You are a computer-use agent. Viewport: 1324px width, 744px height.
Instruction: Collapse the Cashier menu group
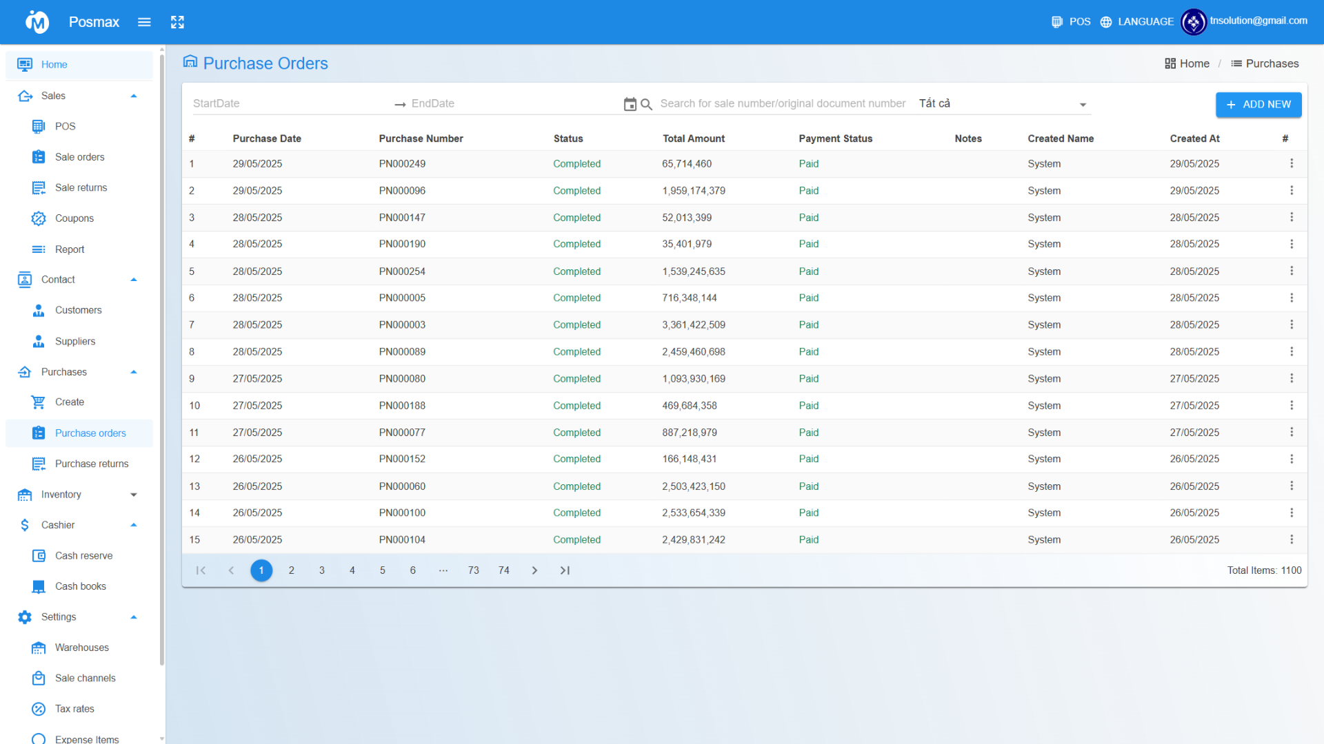point(134,525)
